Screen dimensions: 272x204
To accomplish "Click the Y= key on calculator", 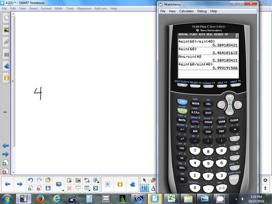I will click(x=182, y=85).
